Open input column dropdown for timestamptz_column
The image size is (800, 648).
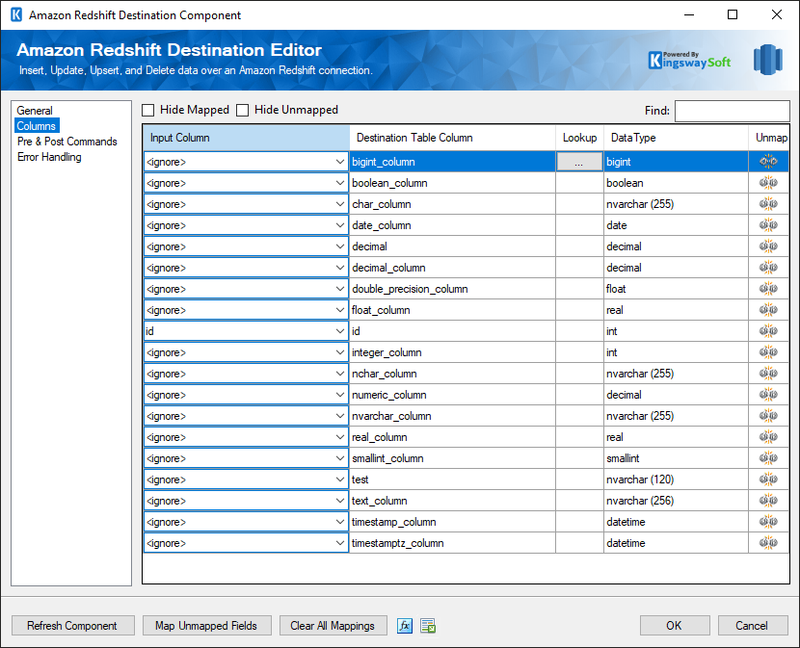pyautogui.click(x=340, y=542)
